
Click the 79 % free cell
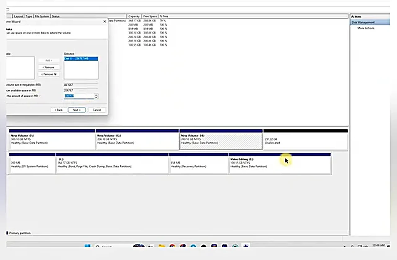[x=163, y=20]
